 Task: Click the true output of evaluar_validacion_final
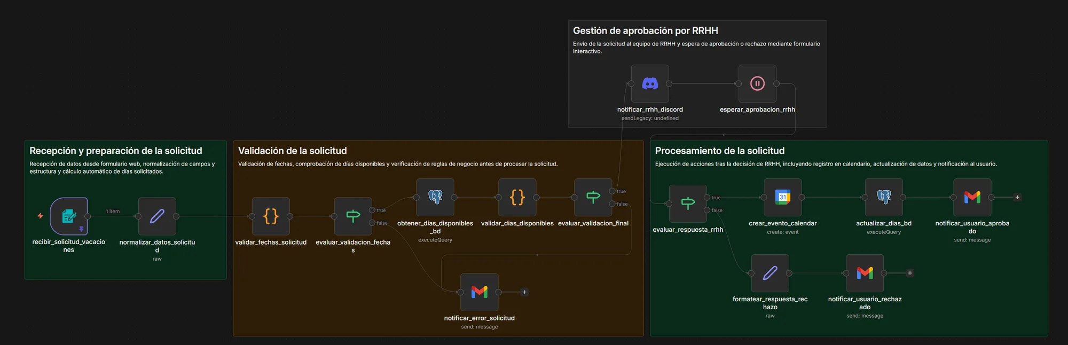[612, 191]
